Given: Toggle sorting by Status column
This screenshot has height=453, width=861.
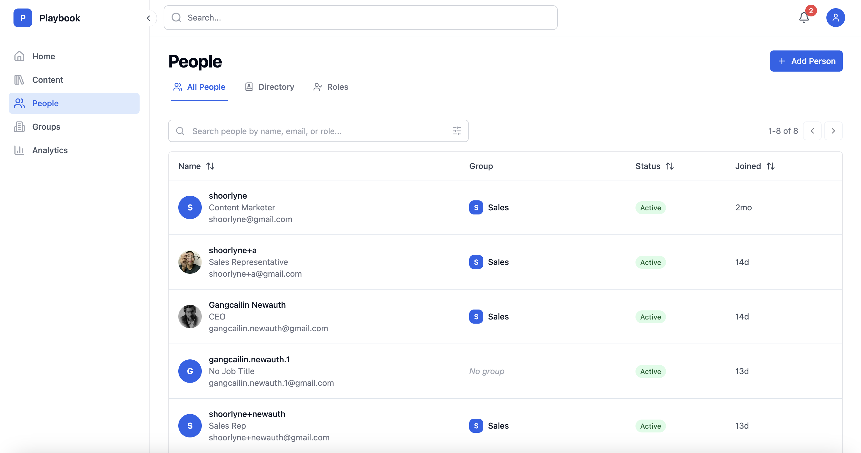Looking at the screenshot, I should coord(670,166).
